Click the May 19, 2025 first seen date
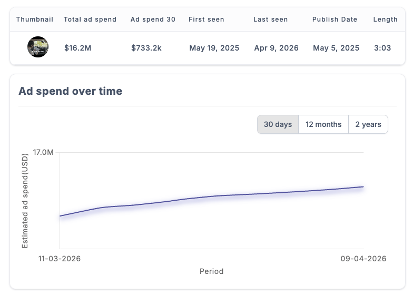The height and width of the screenshot is (295, 413). click(x=214, y=48)
